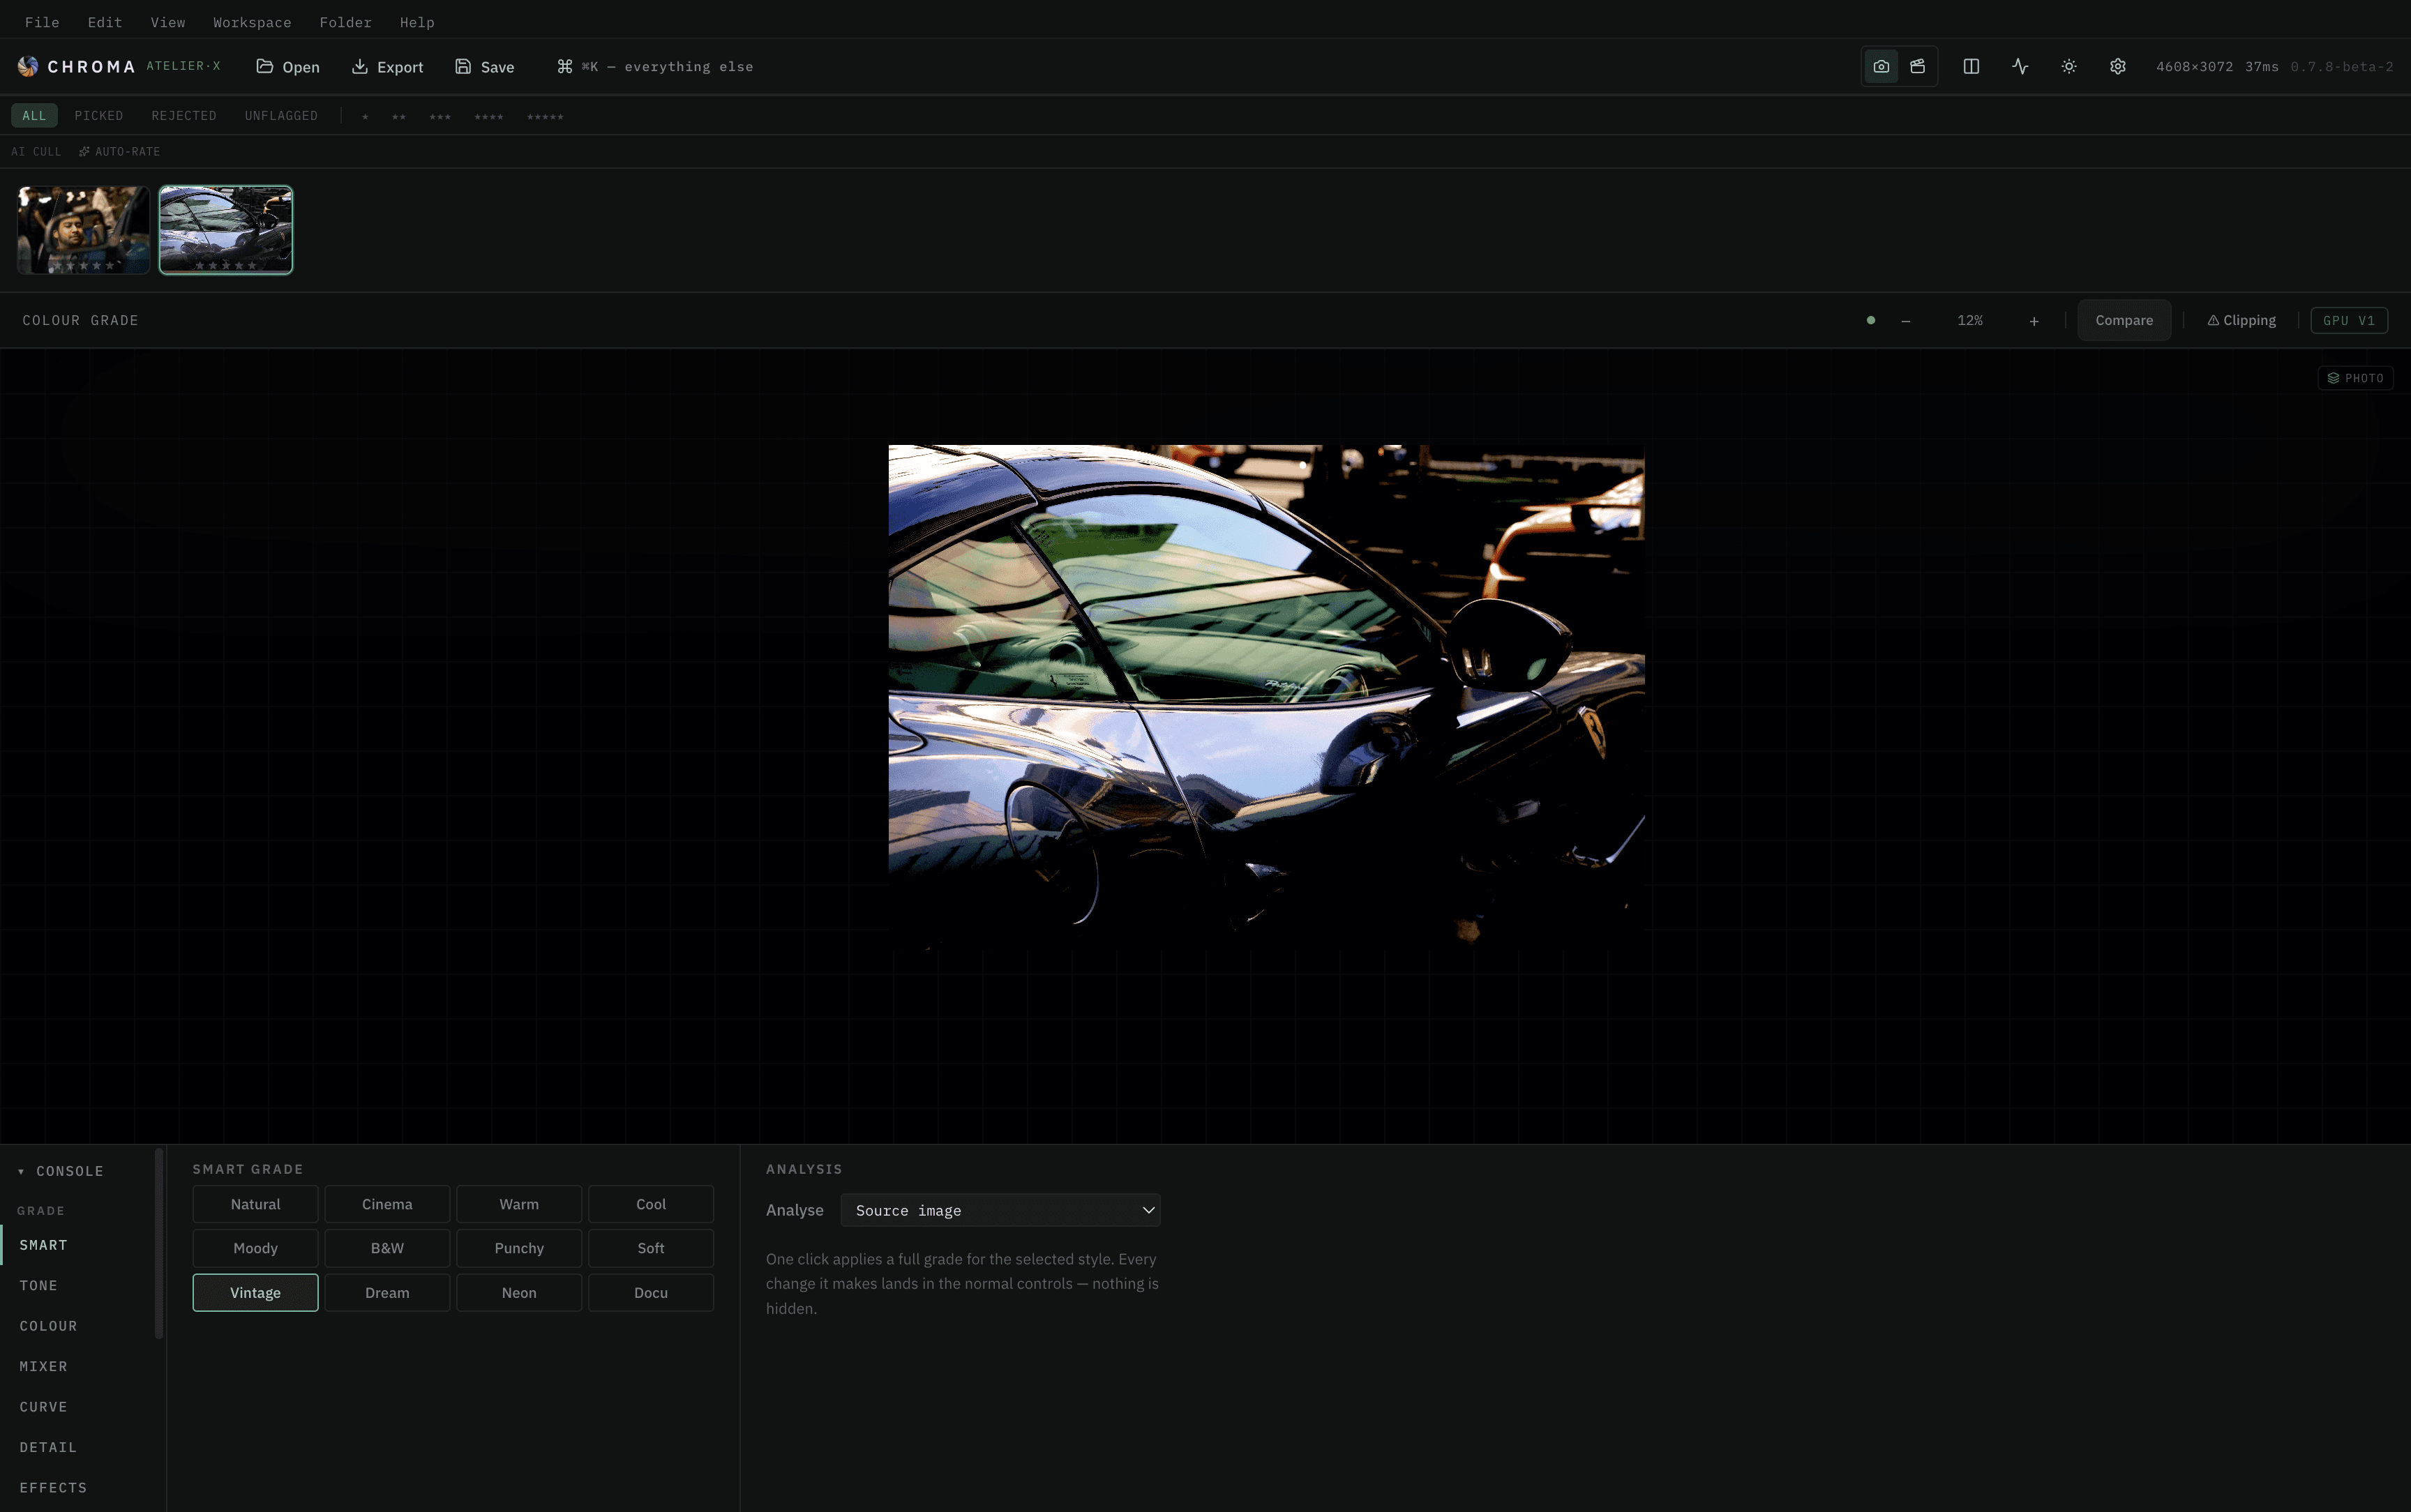Screen dimensions: 2411x1512
Task: Select the car window thumbnail
Action: (x=226, y=230)
